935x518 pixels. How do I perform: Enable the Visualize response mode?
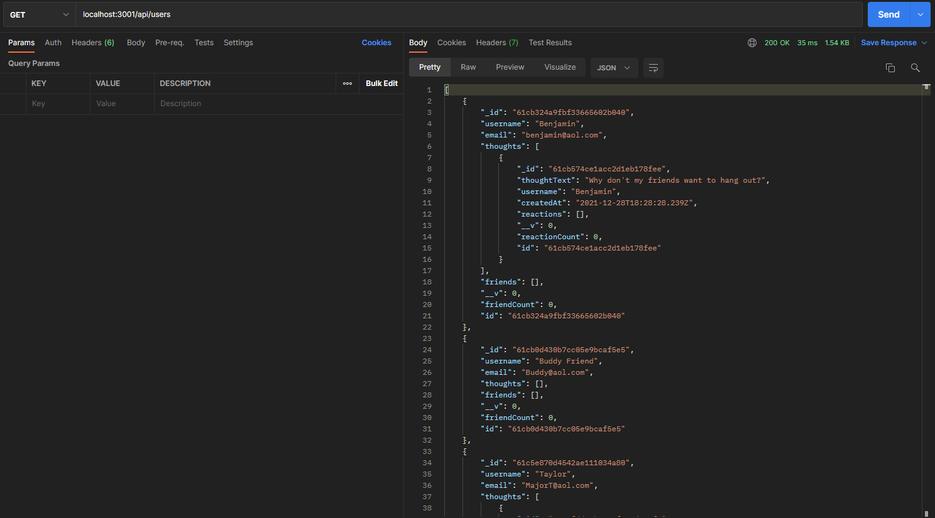coord(560,67)
